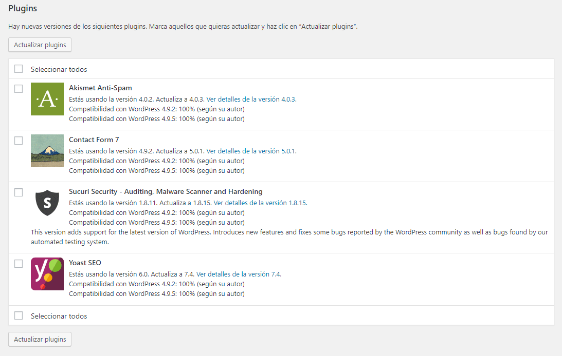
Task: Click the Plugins page heading
Action: coord(22,8)
